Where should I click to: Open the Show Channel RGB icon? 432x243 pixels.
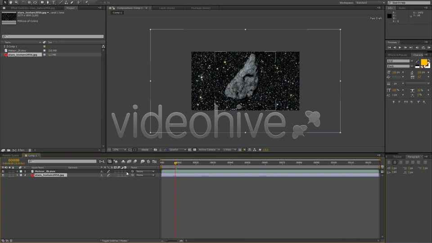165,149
